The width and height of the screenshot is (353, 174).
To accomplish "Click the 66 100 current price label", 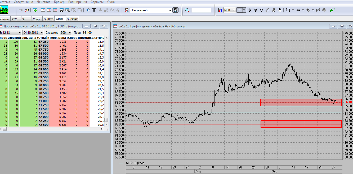I will [348, 102].
